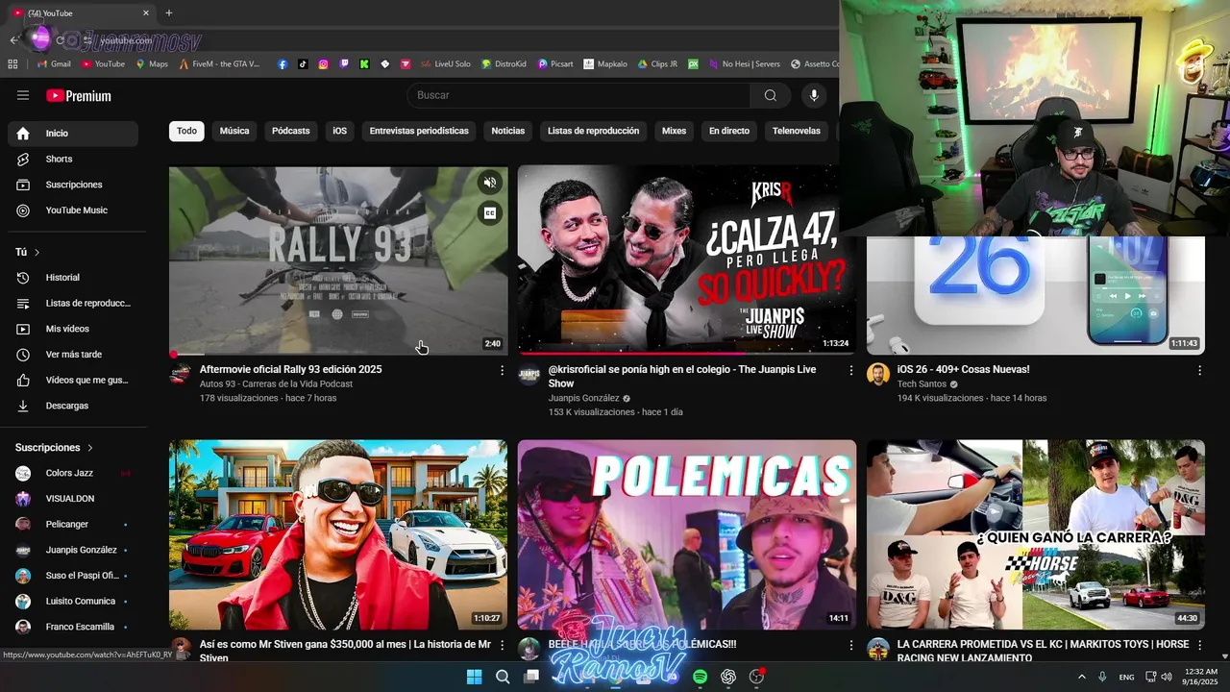Open the Juanpis González subscription
Image resolution: width=1230 pixels, height=692 pixels.
point(73,550)
